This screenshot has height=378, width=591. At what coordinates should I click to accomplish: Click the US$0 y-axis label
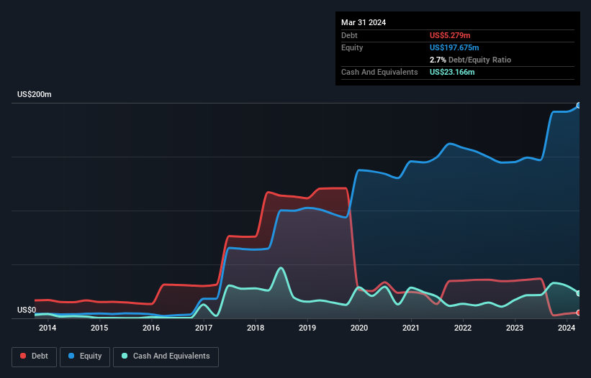click(27, 310)
